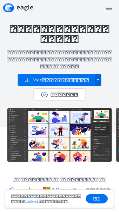Viewport: 119px width, 212px height.
Task: Open the hamburger navigation menu
Action: pyautogui.click(x=109, y=8)
